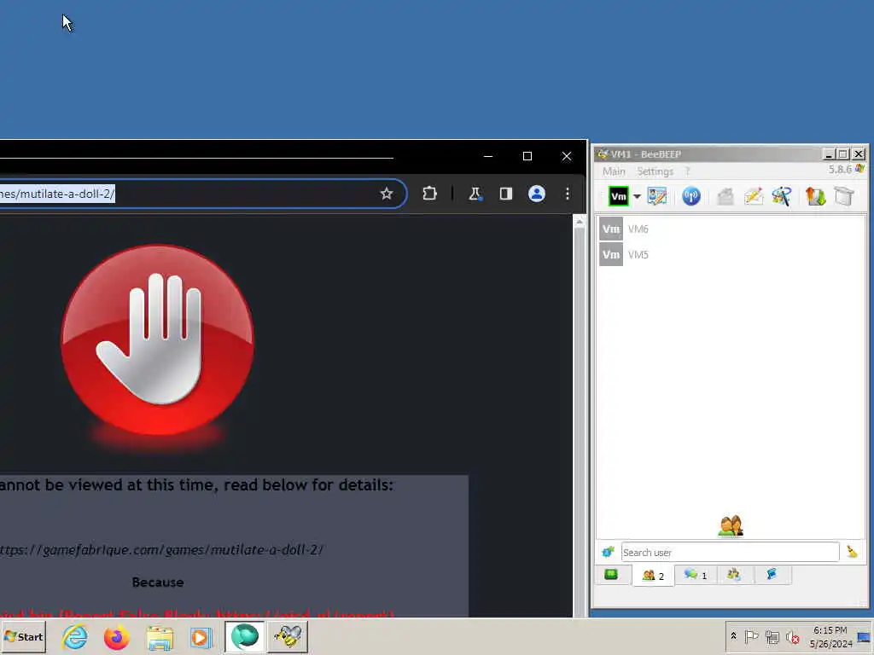The image size is (874, 655).
Task: Switch to the users tab showing 2
Action: 653,576
